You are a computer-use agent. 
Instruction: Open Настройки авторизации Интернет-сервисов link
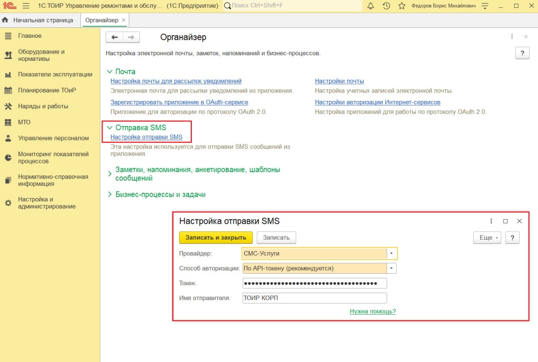(377, 102)
